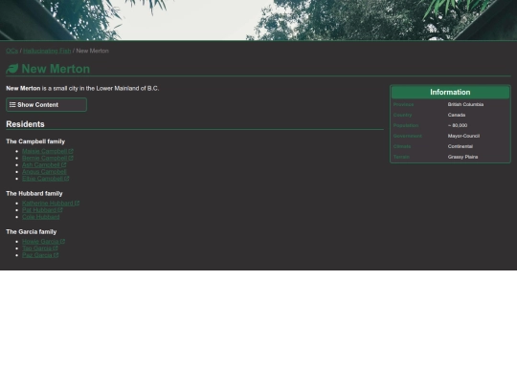
Task: Click the New Merton page title
Action: (56, 69)
